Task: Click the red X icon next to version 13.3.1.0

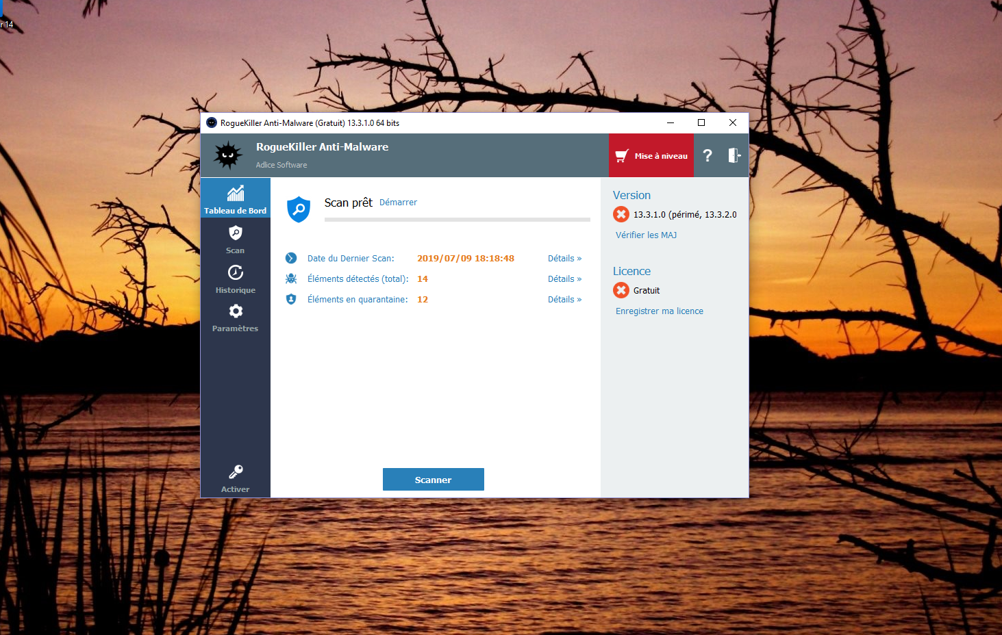Action: tap(621, 214)
